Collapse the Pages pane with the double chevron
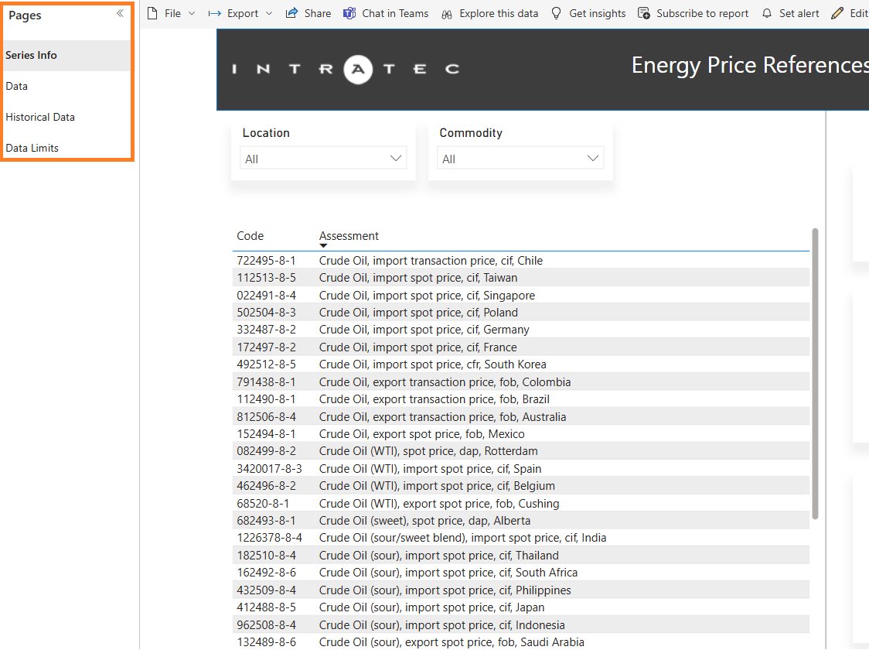The width and height of the screenshot is (869, 650). coord(120,14)
